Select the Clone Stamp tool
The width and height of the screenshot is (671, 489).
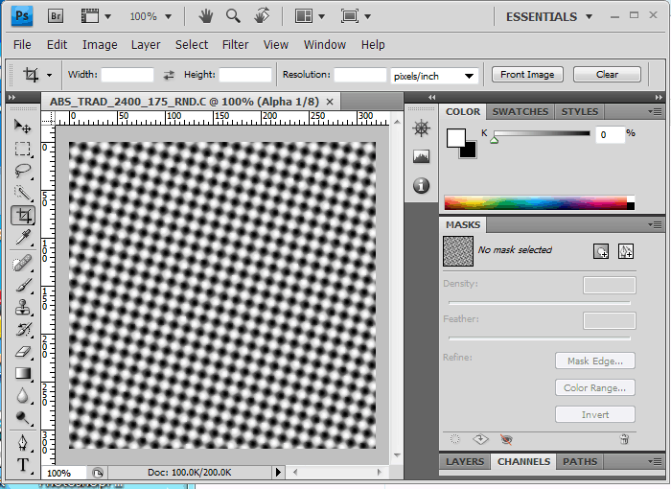22,307
